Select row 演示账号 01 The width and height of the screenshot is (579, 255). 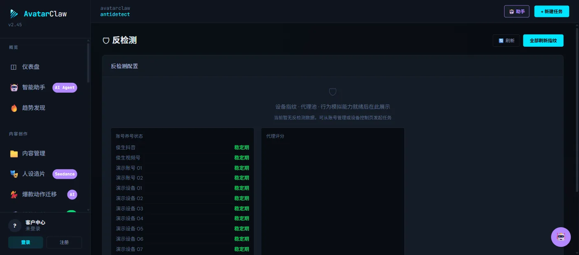[182, 168]
